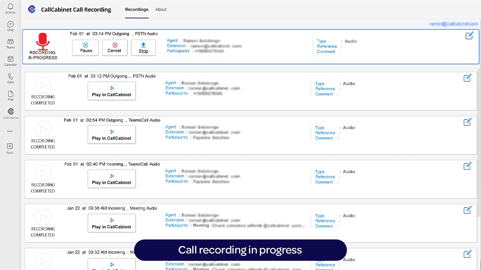Viewport: 481px width, 270px height.
Task: Show more apps via ellipsis icon
Action: tap(10, 131)
